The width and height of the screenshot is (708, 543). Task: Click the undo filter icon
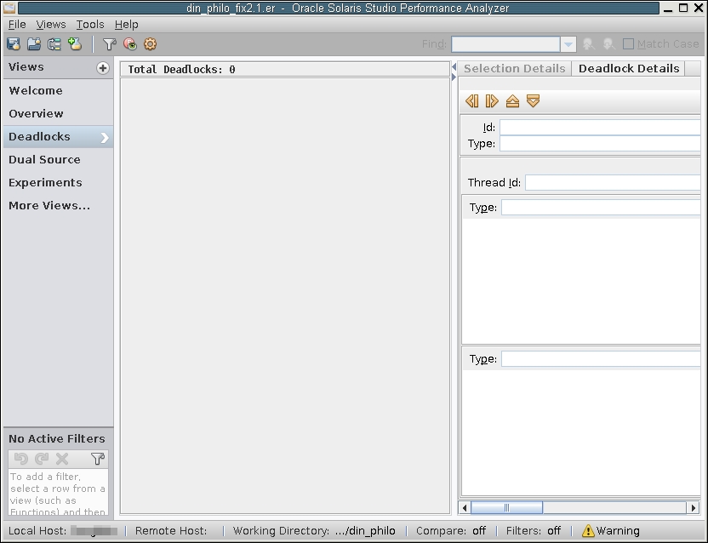(20, 459)
